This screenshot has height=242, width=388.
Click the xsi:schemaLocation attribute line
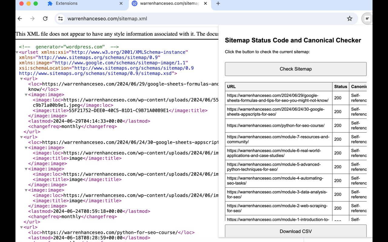[x=106, y=68]
